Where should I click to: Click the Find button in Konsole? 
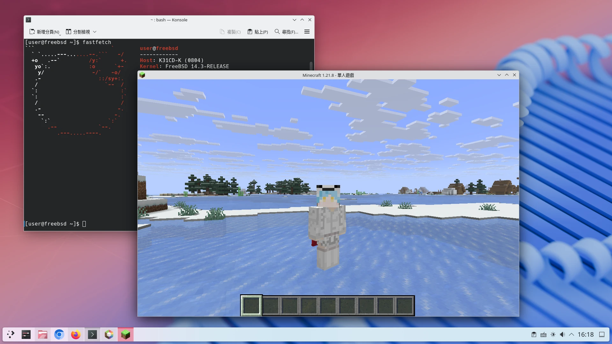(x=286, y=32)
